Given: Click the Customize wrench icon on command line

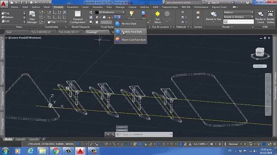Looking at the screenshot, I should click(113, 134).
